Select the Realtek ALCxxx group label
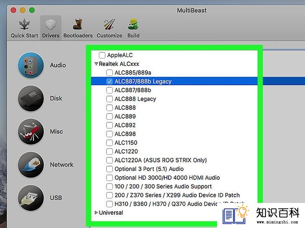The width and height of the screenshot is (305, 228). (x=119, y=64)
